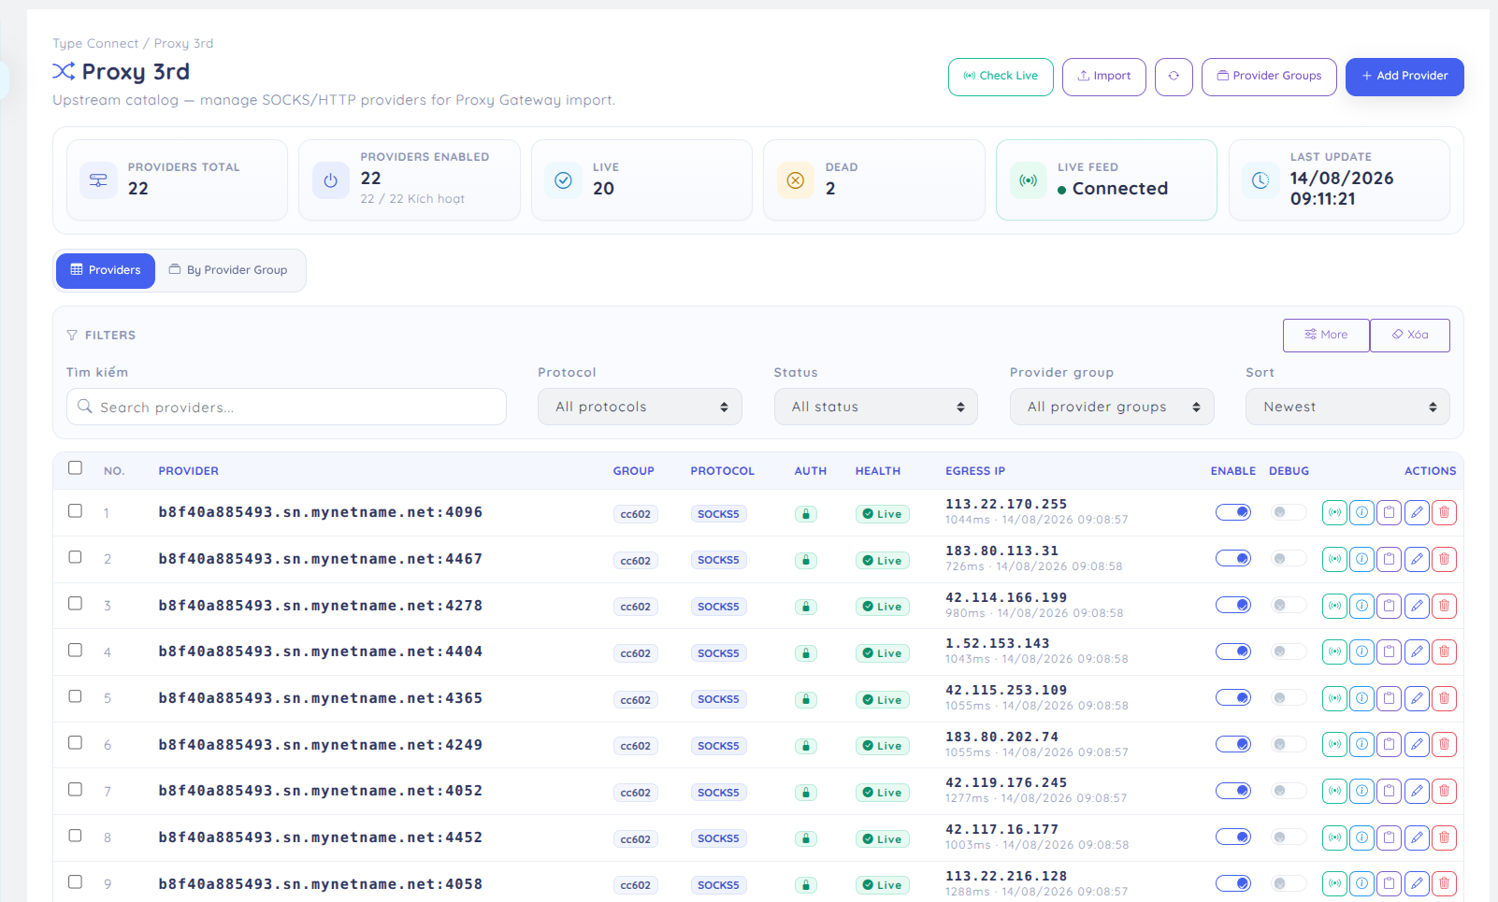Select checkbox for row 1 port 4096

point(75,510)
